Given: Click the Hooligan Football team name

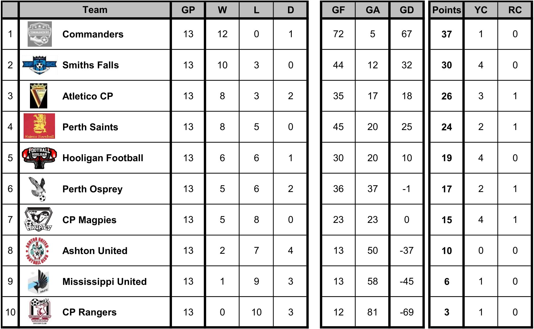Looking at the screenshot, I should 103,158.
